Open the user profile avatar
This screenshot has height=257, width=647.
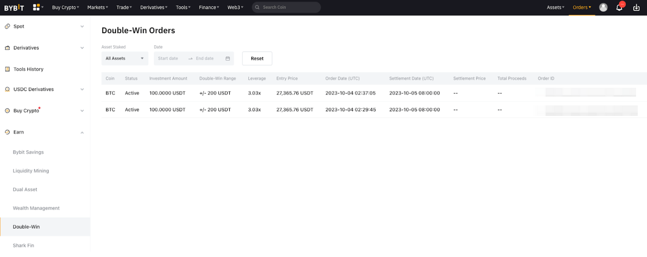603,8
